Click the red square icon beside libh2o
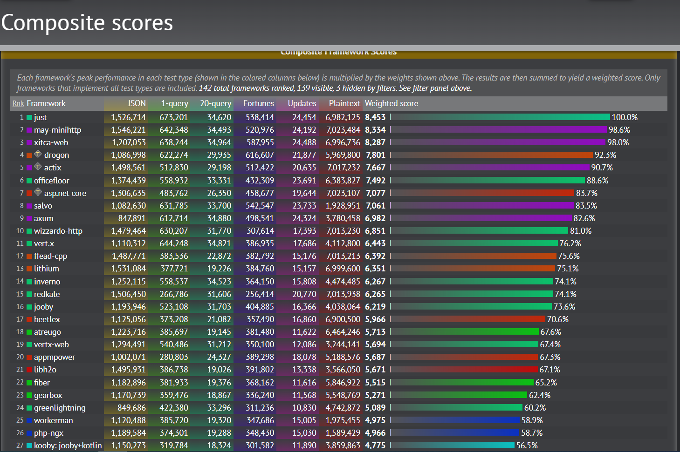The width and height of the screenshot is (680, 452). pyautogui.click(x=29, y=369)
